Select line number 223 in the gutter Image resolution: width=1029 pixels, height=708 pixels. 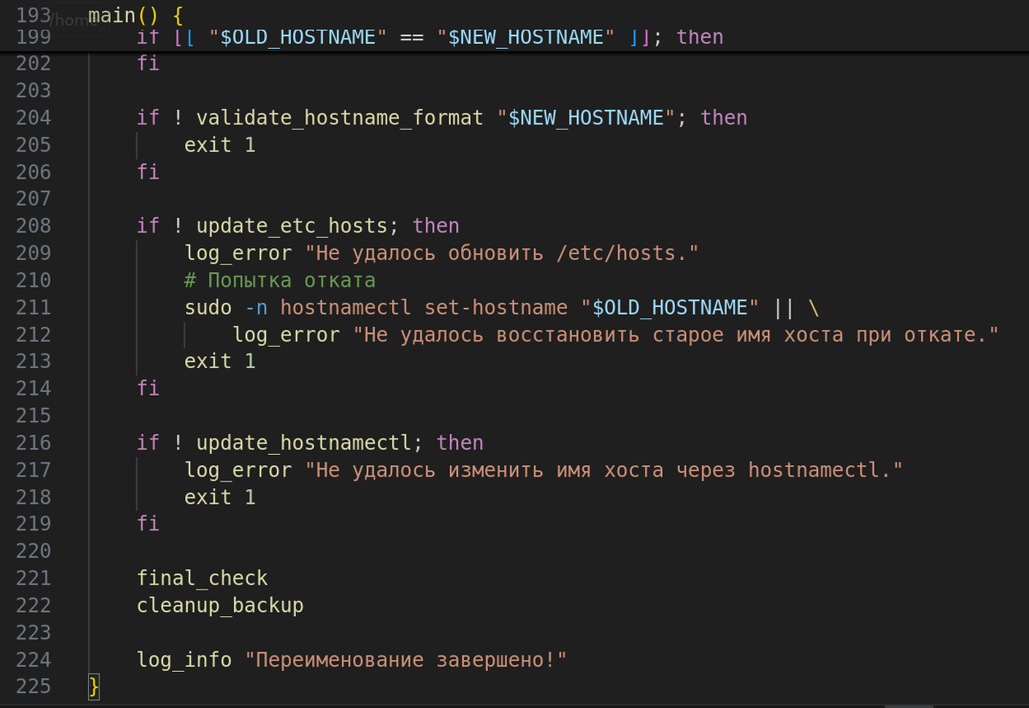click(x=34, y=632)
